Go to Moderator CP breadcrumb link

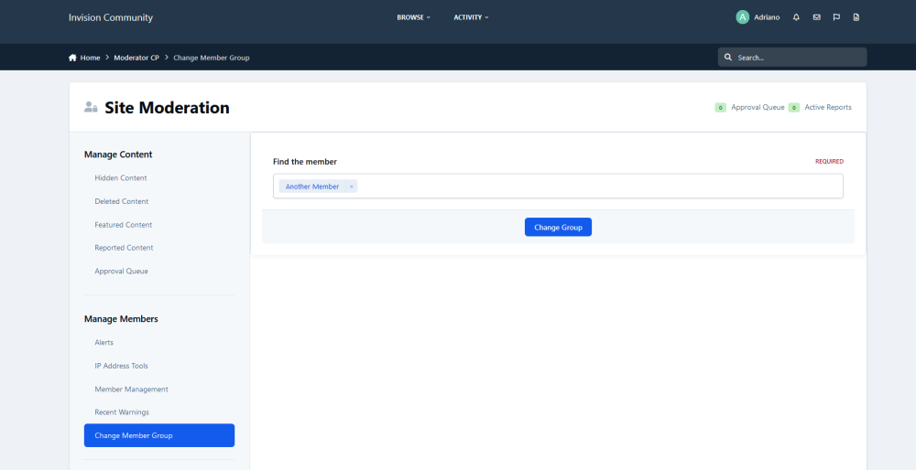pos(136,58)
